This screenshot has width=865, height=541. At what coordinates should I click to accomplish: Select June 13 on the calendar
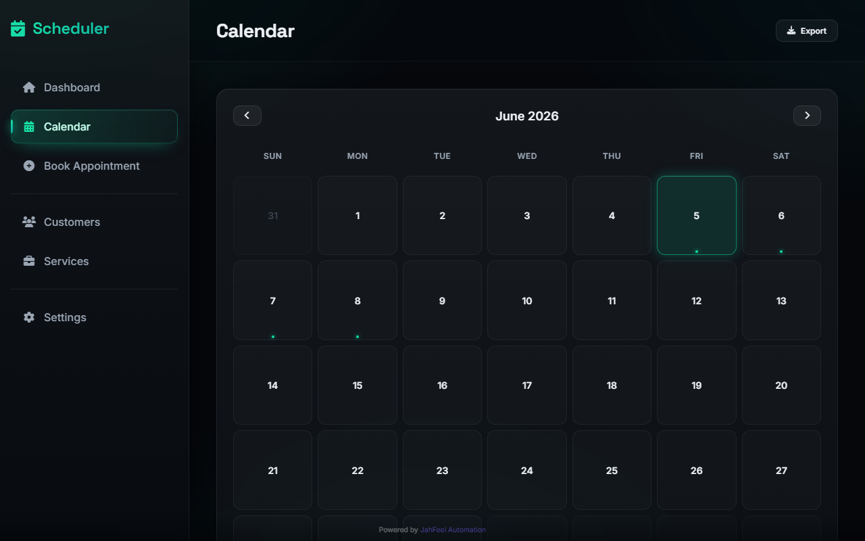pos(781,300)
